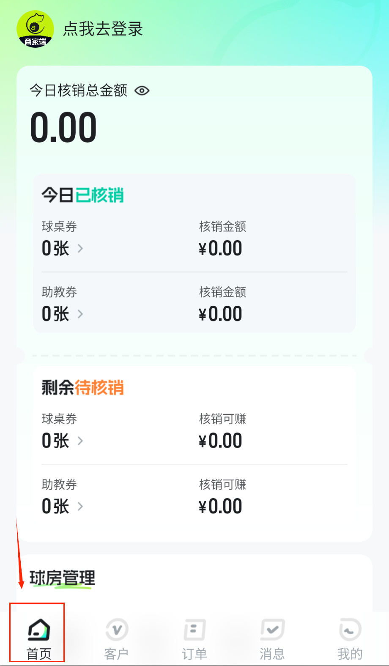The height and width of the screenshot is (666, 389).
Task: Select the 订单 tab label
Action: 194,654
